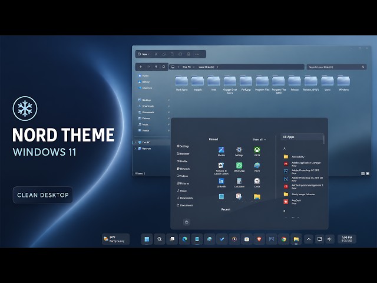Expand Show all in Pinned section
The height and width of the screenshot is (283, 377).
[x=259, y=140]
